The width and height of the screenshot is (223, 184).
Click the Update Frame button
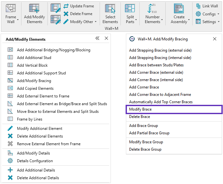click(78, 6)
